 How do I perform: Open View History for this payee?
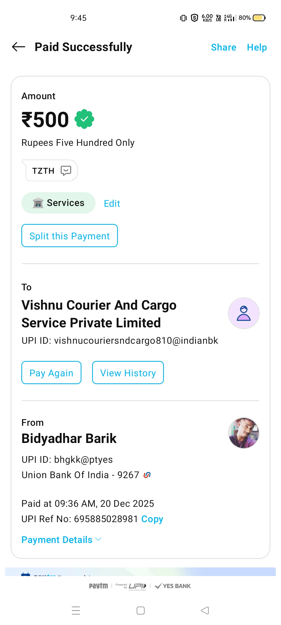(128, 373)
